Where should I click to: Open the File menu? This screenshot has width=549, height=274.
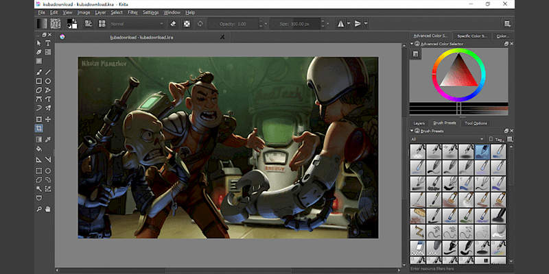tap(42, 12)
